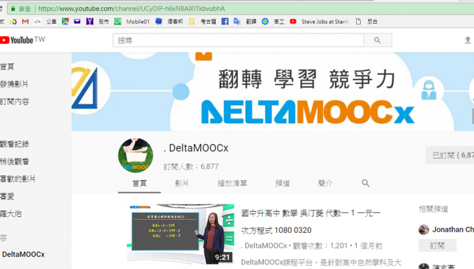
Task: Open 喜愛 playlist in the sidebar
Action: click(7, 197)
